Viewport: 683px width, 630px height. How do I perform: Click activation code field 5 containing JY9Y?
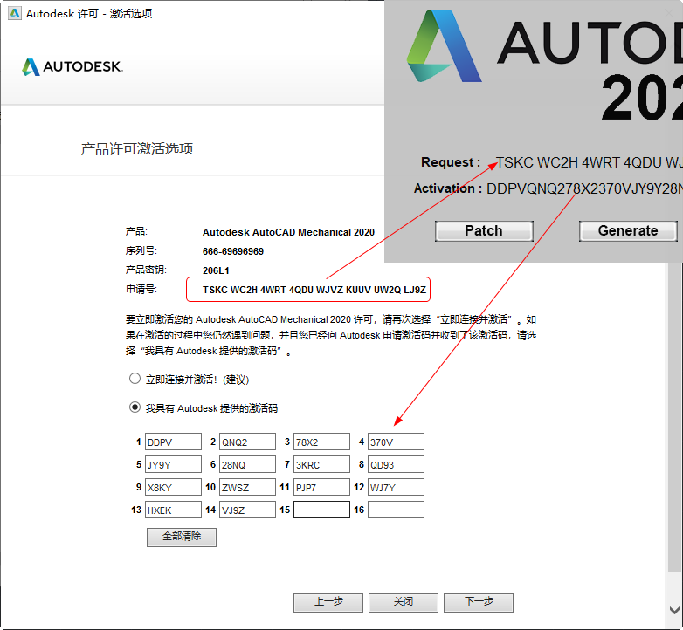173,464
